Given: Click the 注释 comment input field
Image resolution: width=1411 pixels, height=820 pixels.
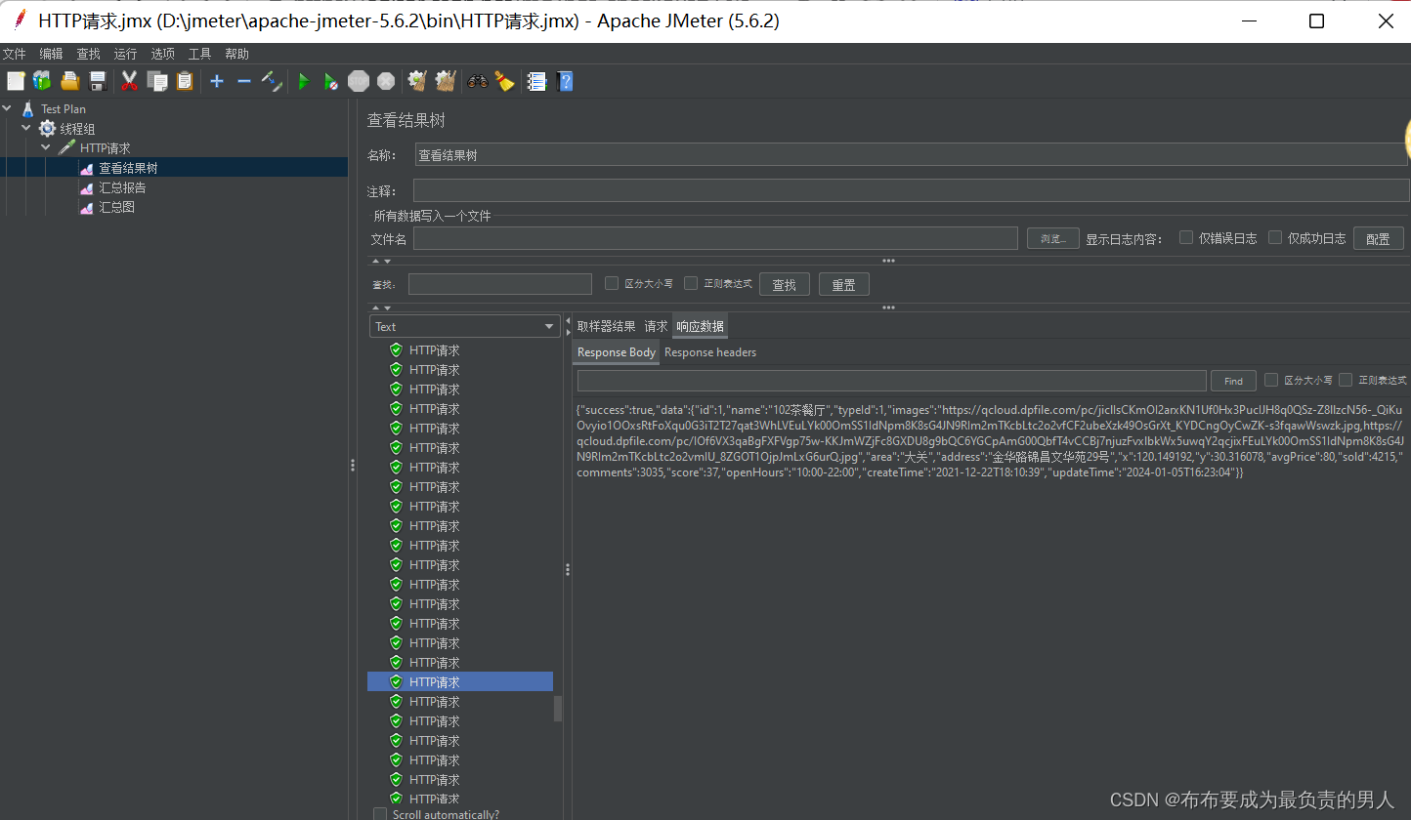Looking at the screenshot, I should pyautogui.click(x=911, y=190).
